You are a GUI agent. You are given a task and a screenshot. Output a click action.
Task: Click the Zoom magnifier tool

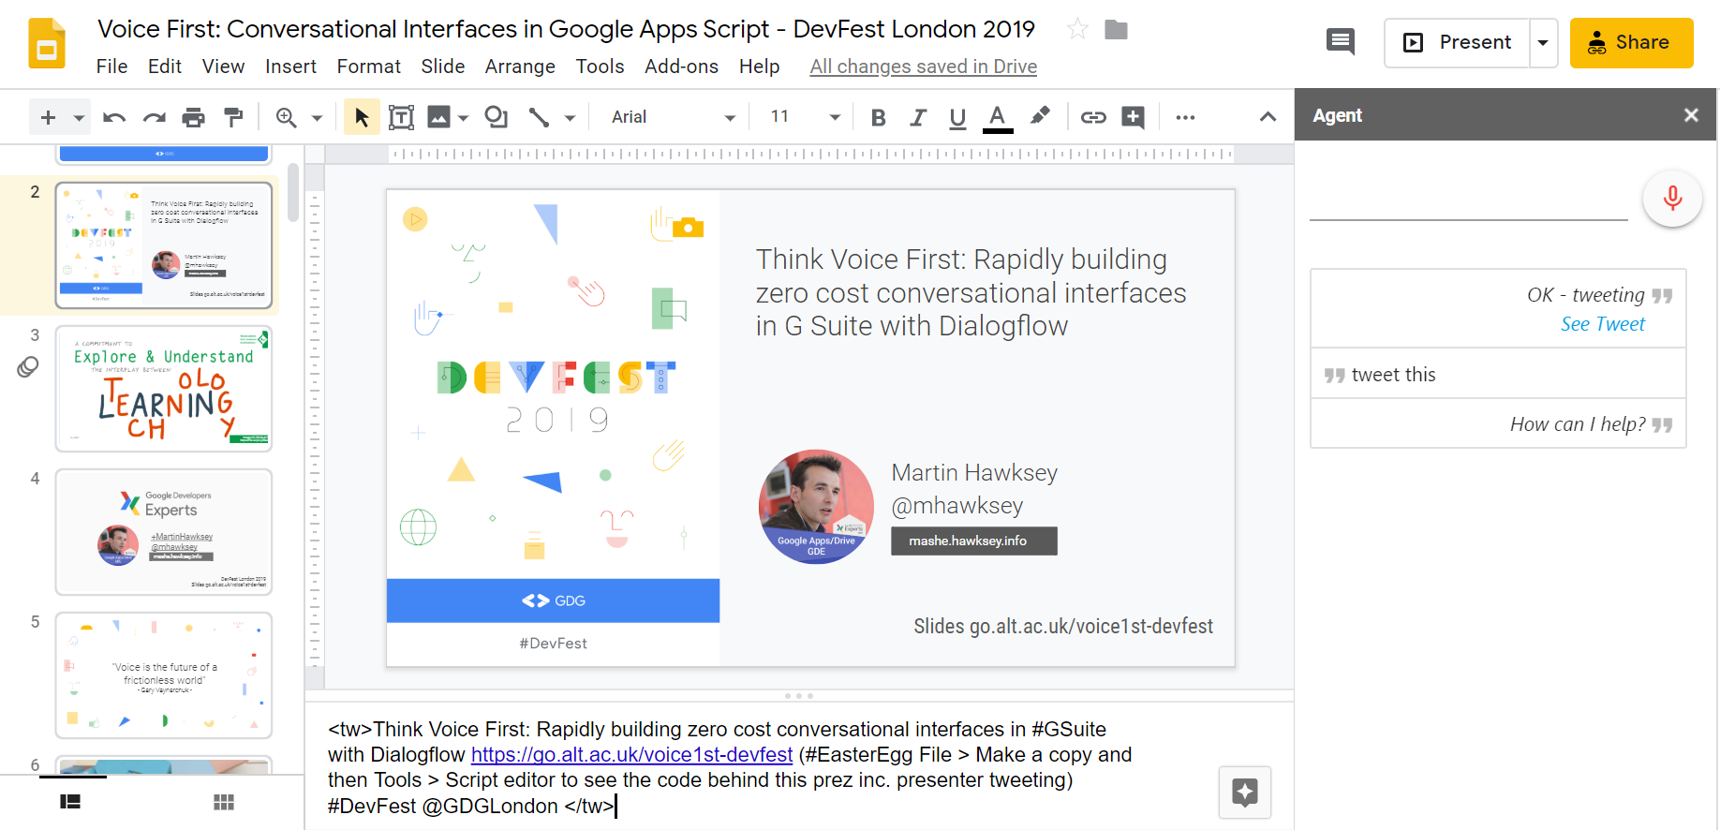287,117
